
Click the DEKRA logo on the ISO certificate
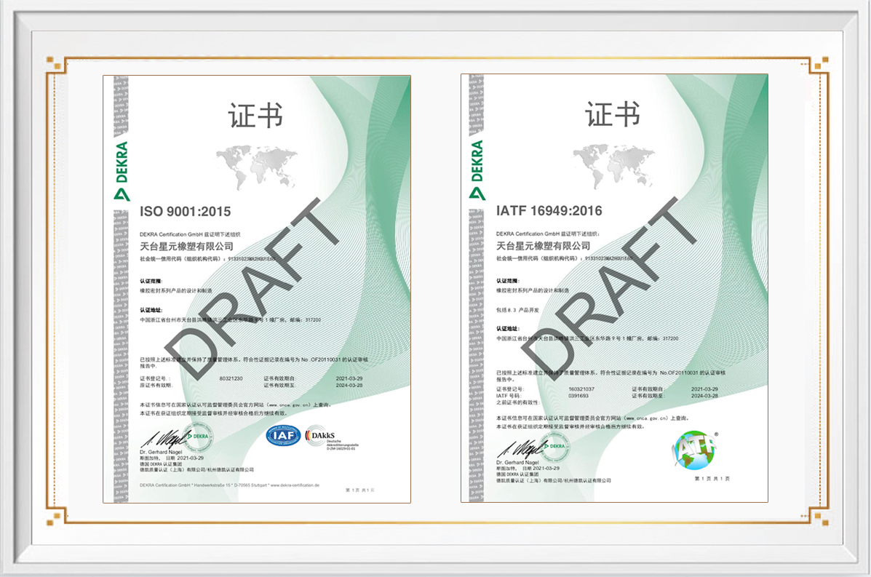pyautogui.click(x=122, y=170)
